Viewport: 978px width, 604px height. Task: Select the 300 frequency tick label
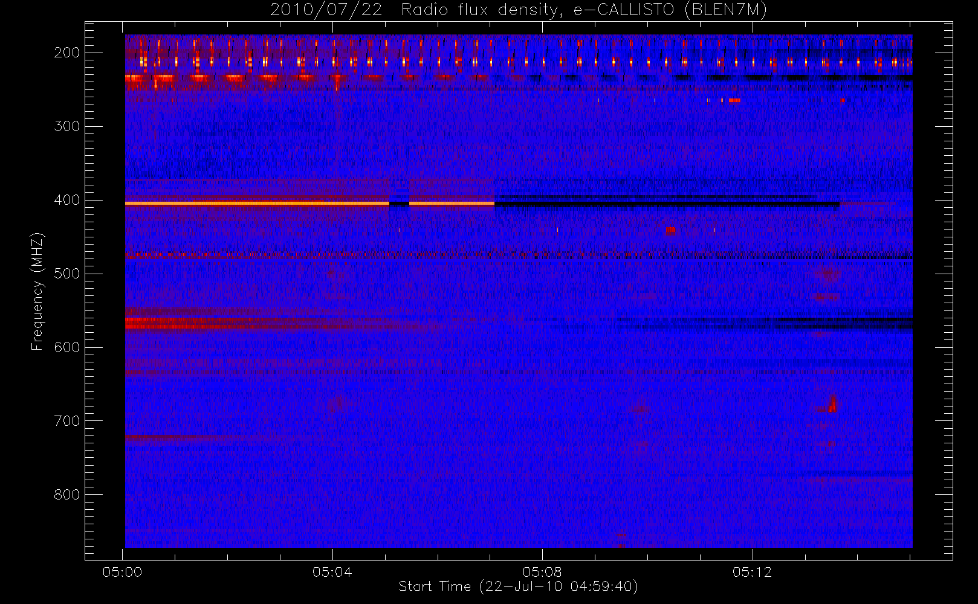[66, 126]
